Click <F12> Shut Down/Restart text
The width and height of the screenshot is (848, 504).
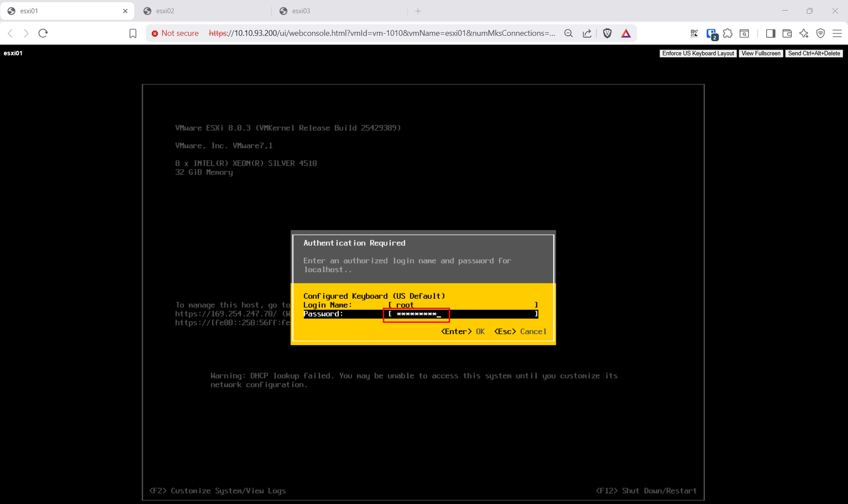pos(646,491)
